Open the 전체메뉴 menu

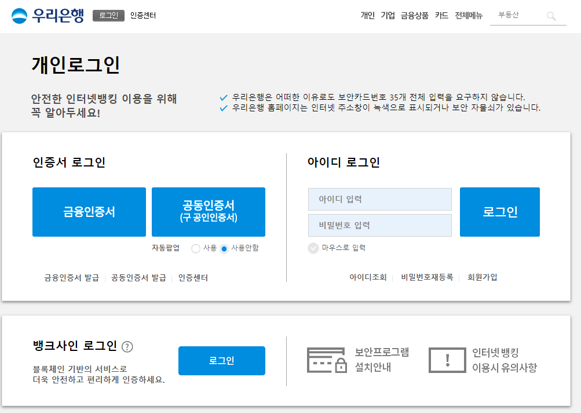click(469, 15)
